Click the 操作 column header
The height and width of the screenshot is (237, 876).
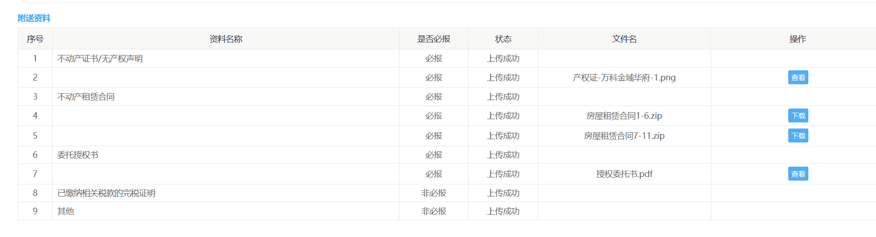[x=798, y=39]
